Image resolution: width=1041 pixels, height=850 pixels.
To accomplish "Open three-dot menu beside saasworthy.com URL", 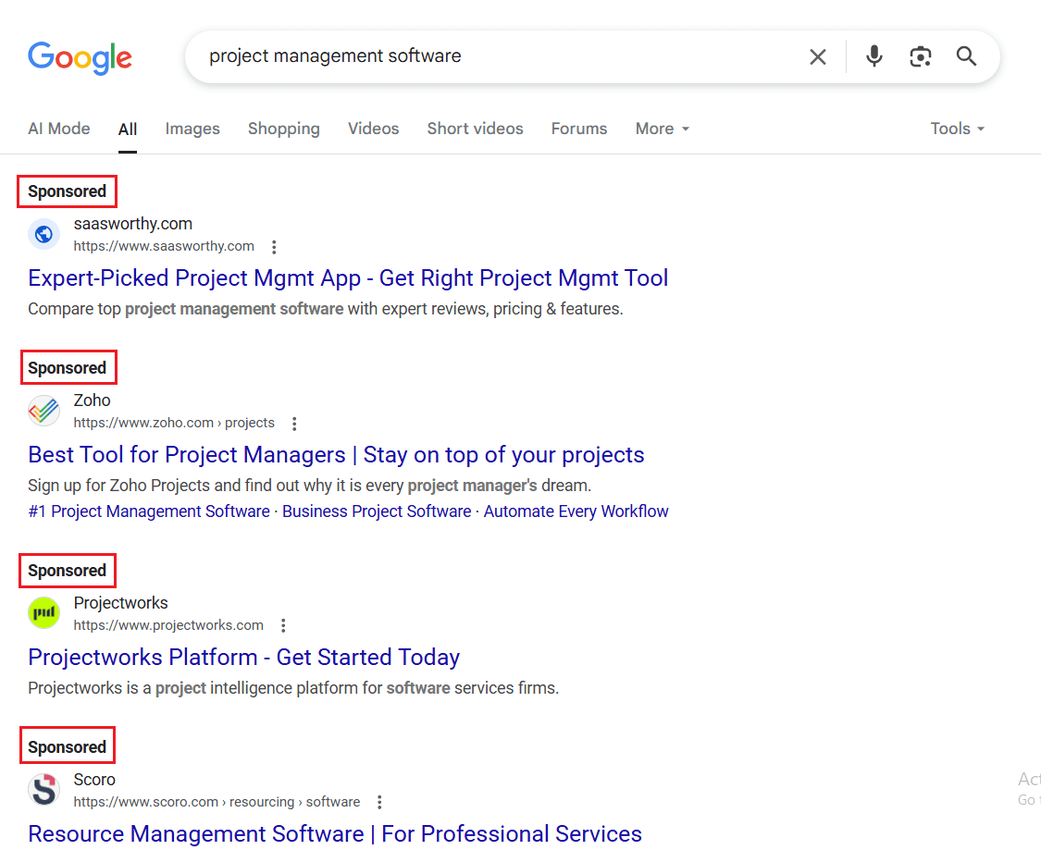I will pos(274,247).
